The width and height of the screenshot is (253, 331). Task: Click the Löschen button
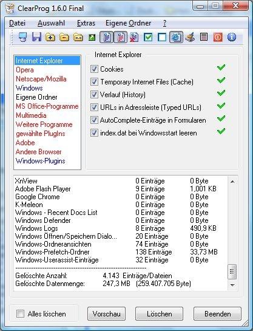(x=159, y=313)
